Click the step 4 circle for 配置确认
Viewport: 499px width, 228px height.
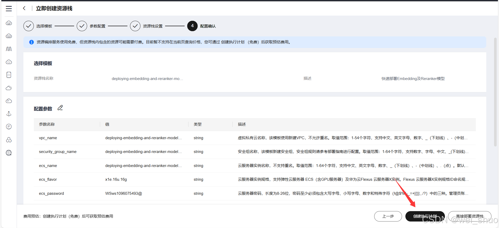192,26
